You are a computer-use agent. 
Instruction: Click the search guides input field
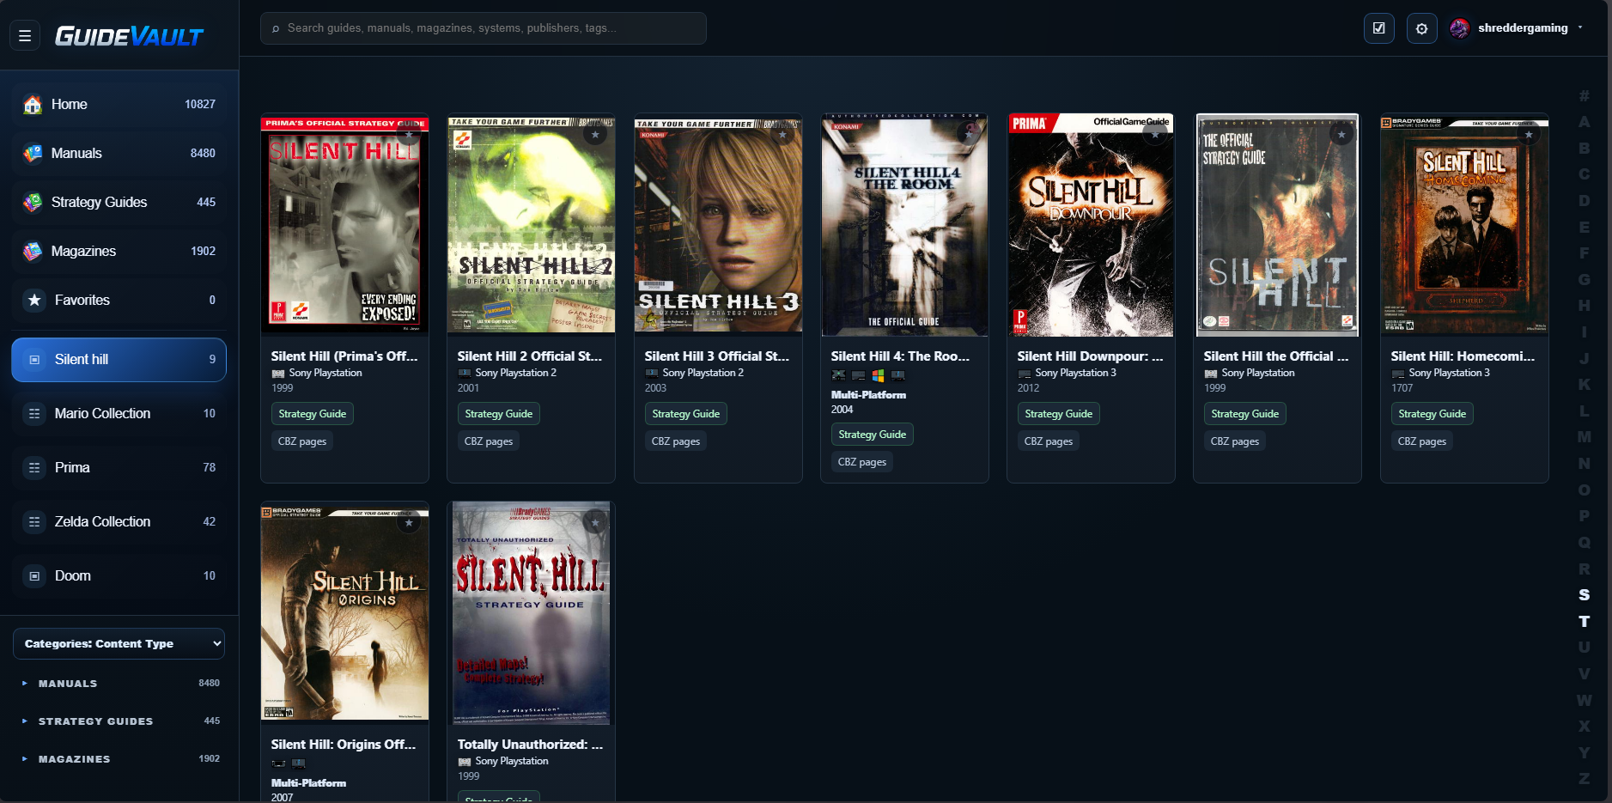(484, 28)
